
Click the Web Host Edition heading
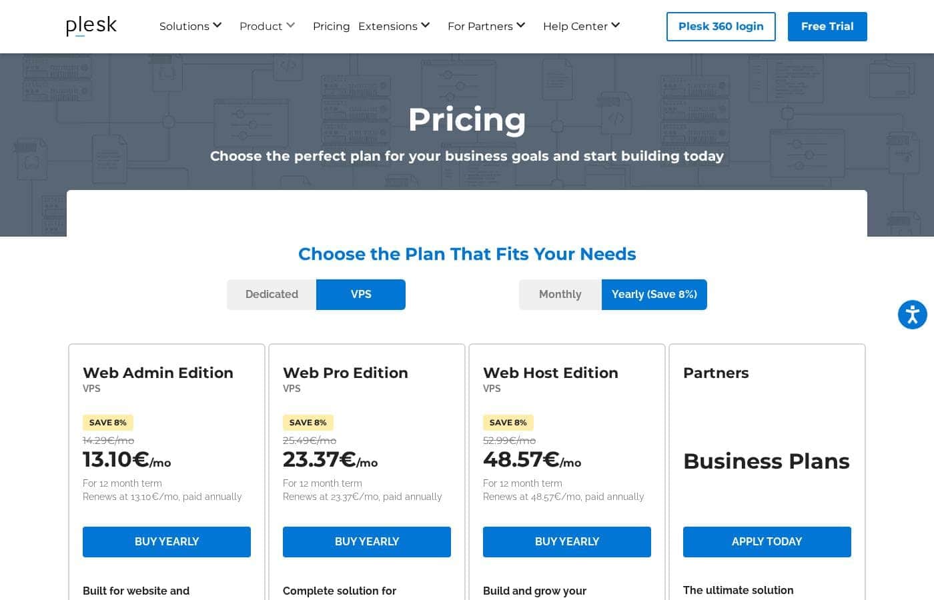550,373
